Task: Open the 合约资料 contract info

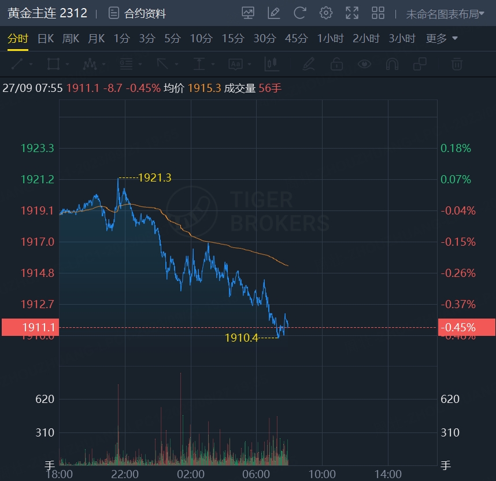Action: (145, 14)
